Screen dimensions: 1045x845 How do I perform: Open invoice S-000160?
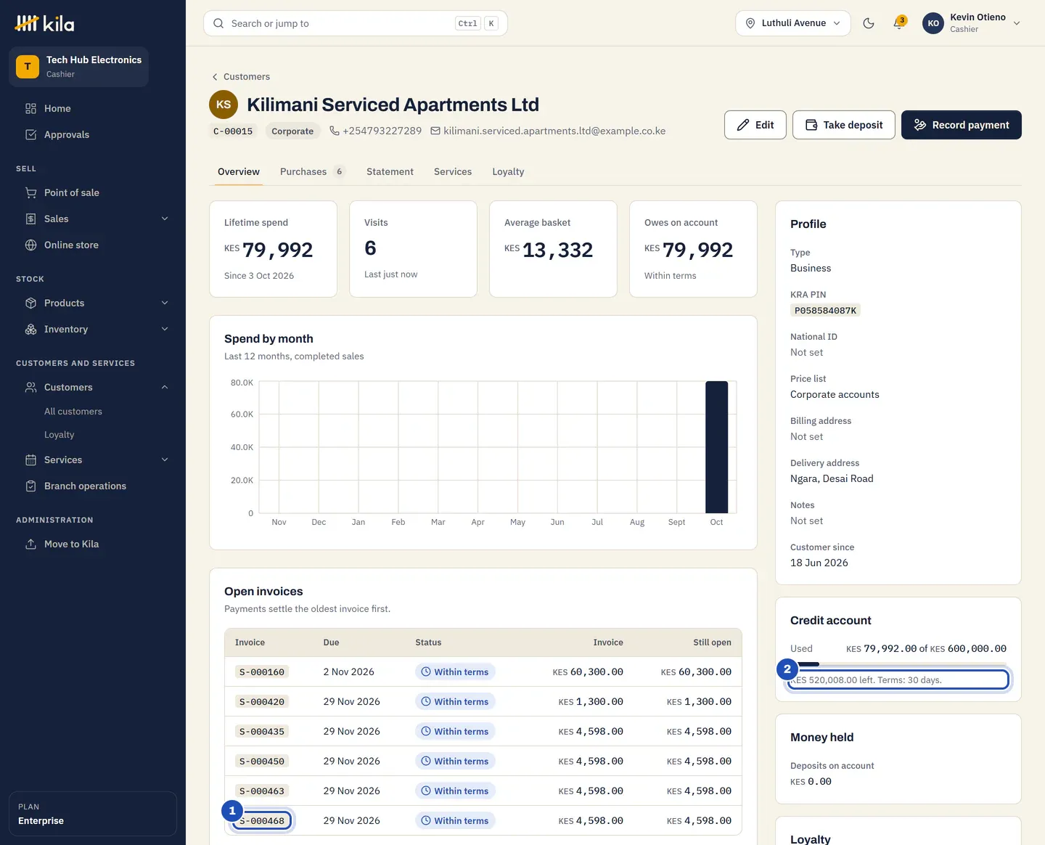point(262,672)
